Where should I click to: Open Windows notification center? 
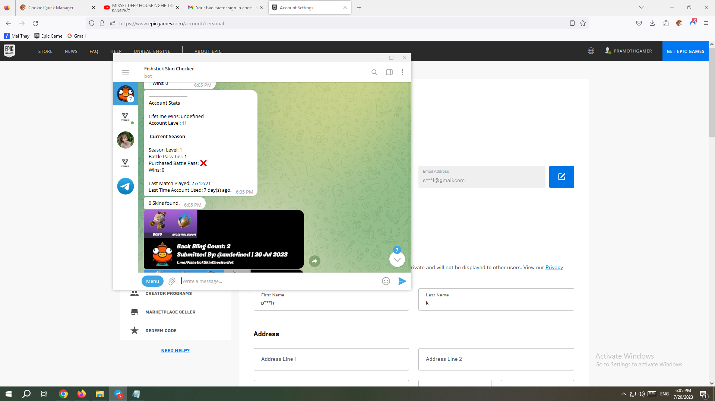(703, 394)
